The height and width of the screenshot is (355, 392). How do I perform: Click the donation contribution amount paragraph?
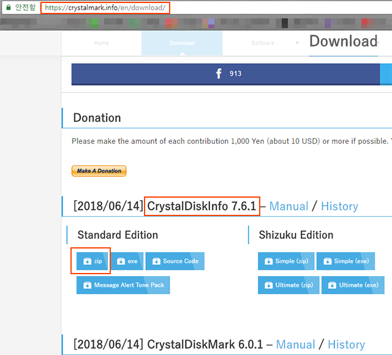tap(232, 141)
